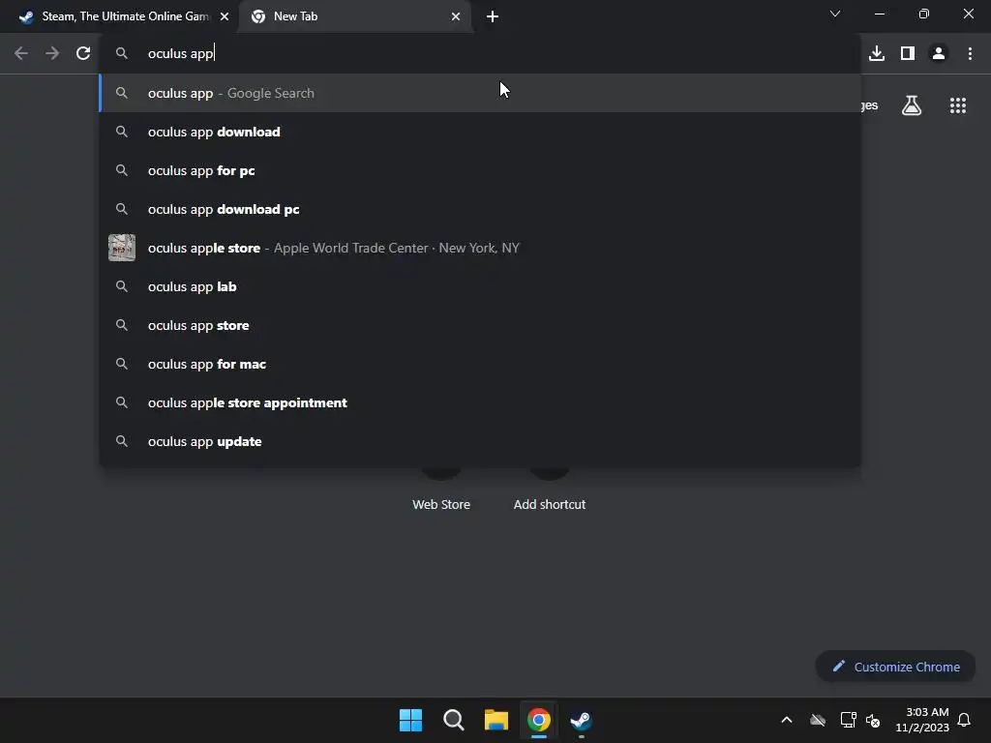Click the Chrome taskbar icon
Viewport: 991px width, 743px height.
(539, 720)
